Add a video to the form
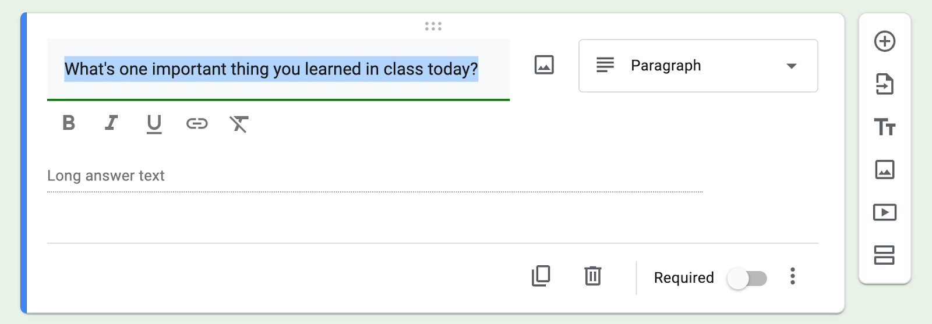 884,212
